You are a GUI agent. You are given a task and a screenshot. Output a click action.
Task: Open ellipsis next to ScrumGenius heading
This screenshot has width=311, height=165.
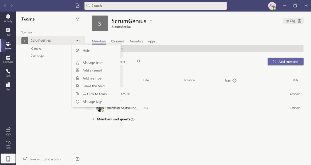coord(150,21)
